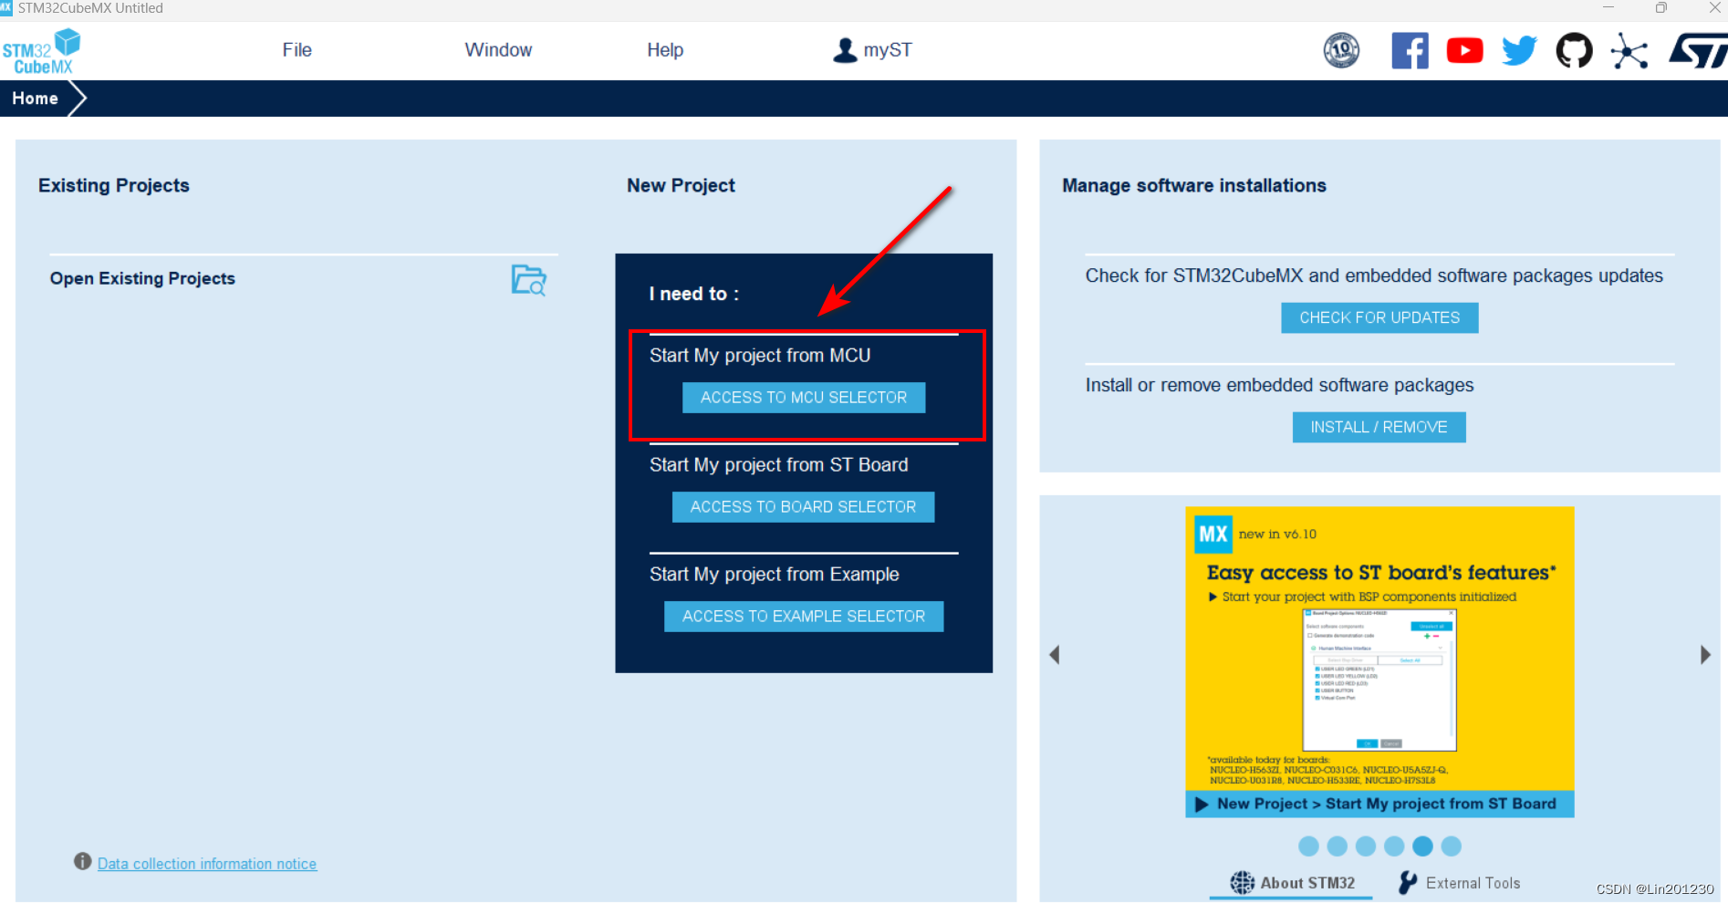Image resolution: width=1728 pixels, height=903 pixels.
Task: Open the Facebook icon link
Action: click(x=1410, y=50)
